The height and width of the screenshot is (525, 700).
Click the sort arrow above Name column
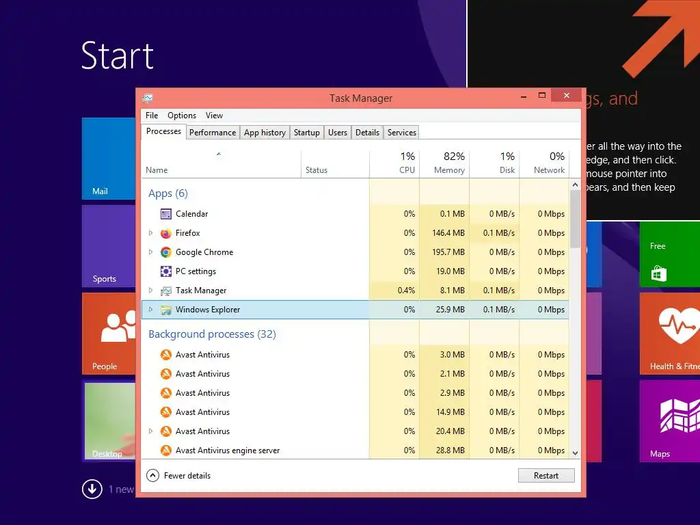click(x=219, y=154)
